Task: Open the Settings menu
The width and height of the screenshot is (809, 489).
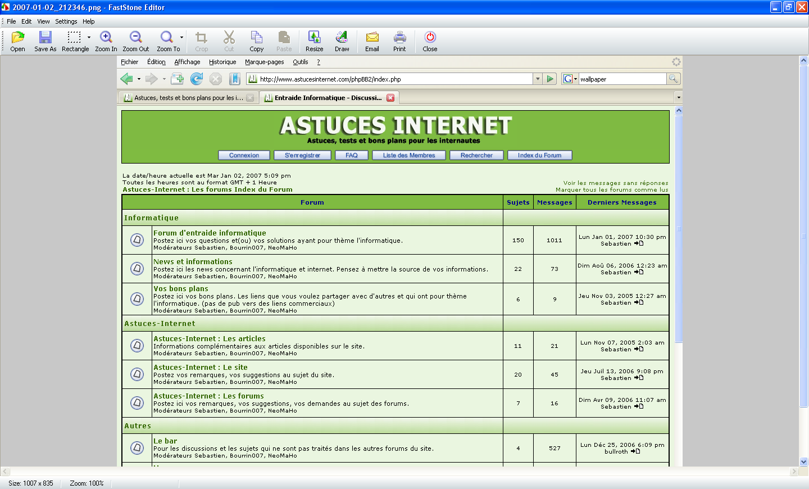Action: pyautogui.click(x=66, y=21)
